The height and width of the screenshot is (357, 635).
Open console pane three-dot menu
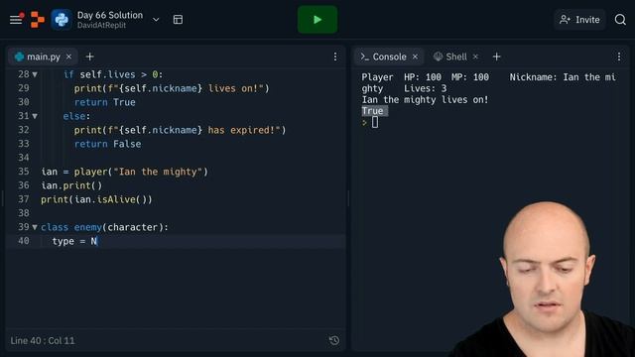(x=619, y=57)
